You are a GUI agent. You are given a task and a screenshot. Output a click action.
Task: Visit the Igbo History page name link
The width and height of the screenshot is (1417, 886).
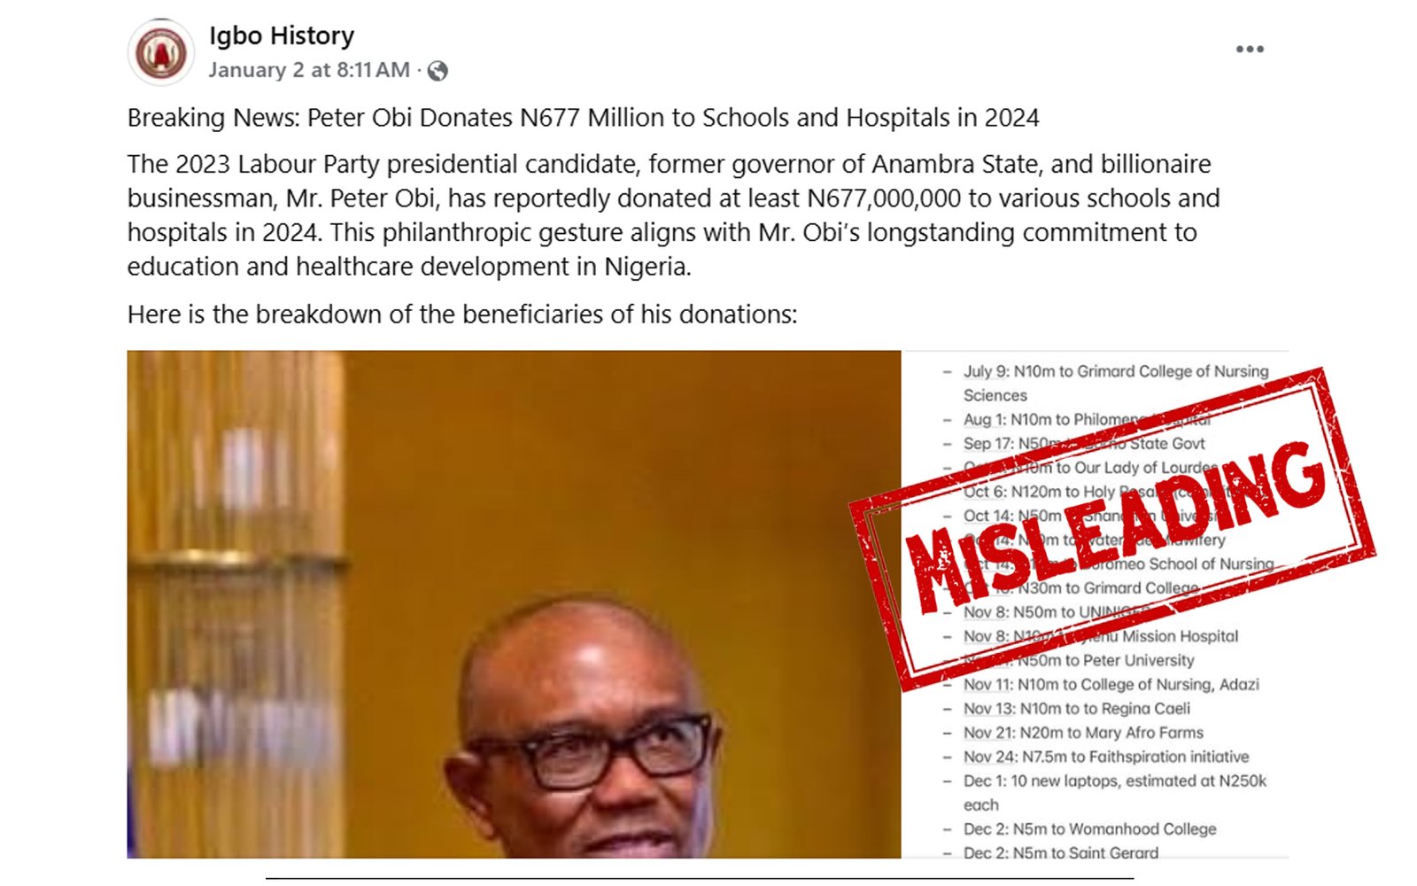282,35
